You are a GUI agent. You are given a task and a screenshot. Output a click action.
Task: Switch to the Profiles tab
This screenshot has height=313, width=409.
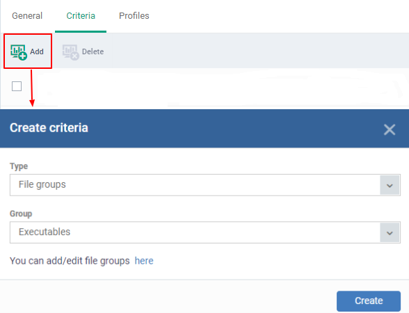[x=134, y=16]
